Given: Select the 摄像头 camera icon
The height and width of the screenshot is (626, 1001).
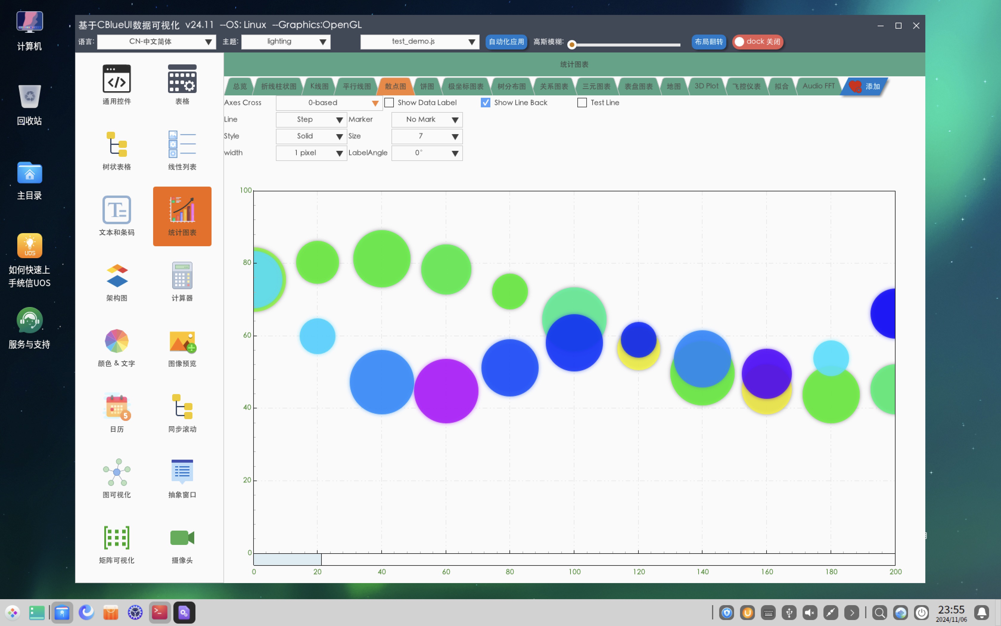Looking at the screenshot, I should point(182,538).
